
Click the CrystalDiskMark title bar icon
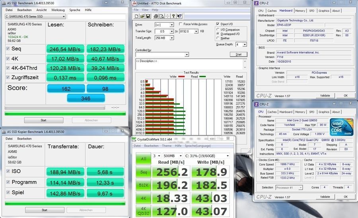(134, 139)
